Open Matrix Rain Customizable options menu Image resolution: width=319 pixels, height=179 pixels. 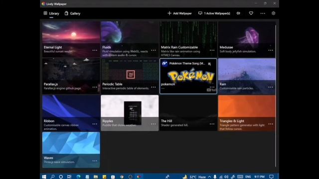tap(212, 50)
